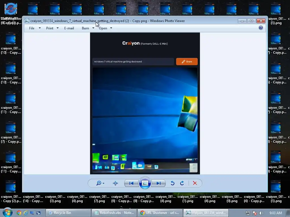Delete the picture with the red X icon

pos(195,183)
